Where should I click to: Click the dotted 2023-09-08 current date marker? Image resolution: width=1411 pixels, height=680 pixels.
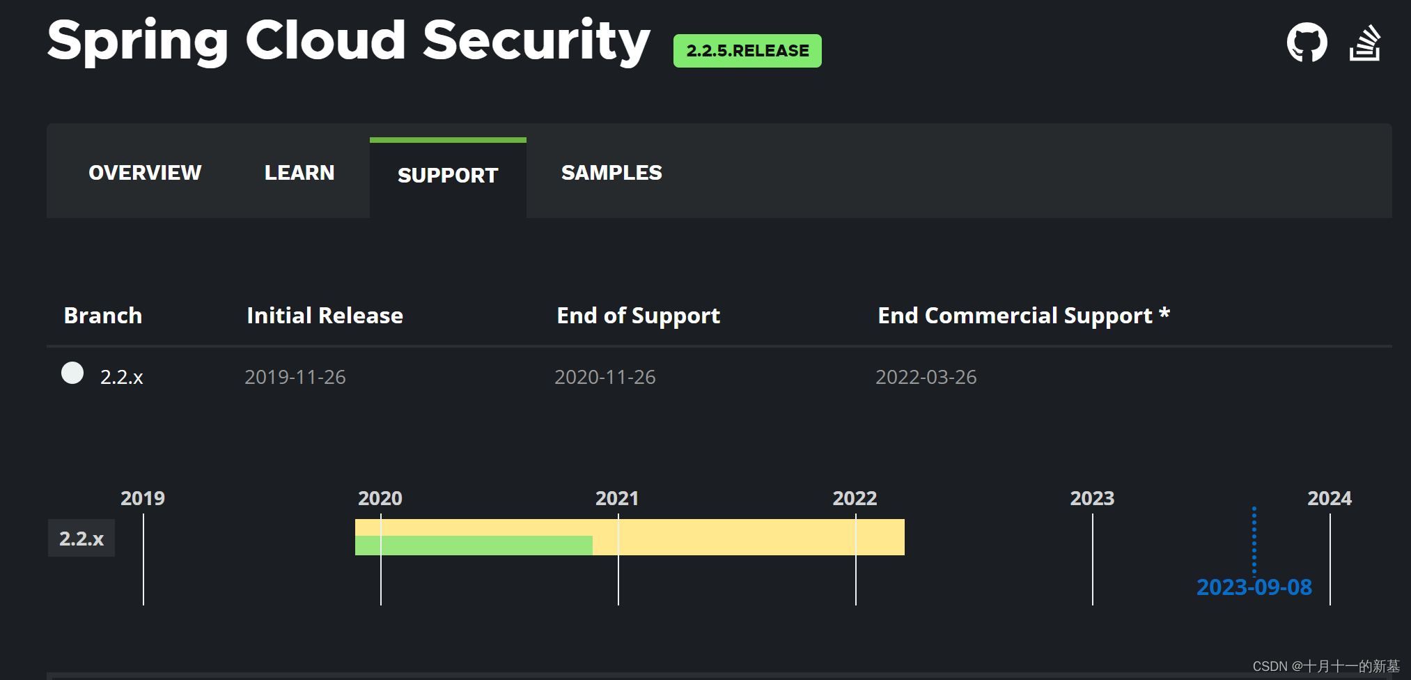click(1254, 540)
